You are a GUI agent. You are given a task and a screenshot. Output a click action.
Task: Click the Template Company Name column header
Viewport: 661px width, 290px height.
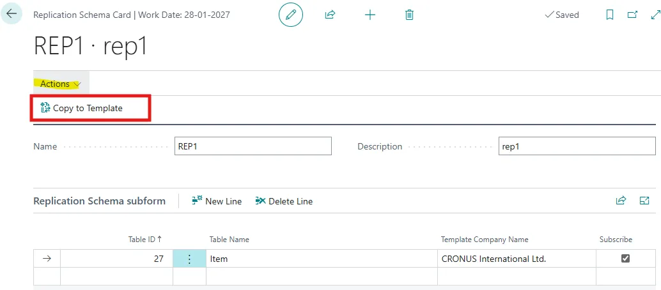pyautogui.click(x=485, y=240)
